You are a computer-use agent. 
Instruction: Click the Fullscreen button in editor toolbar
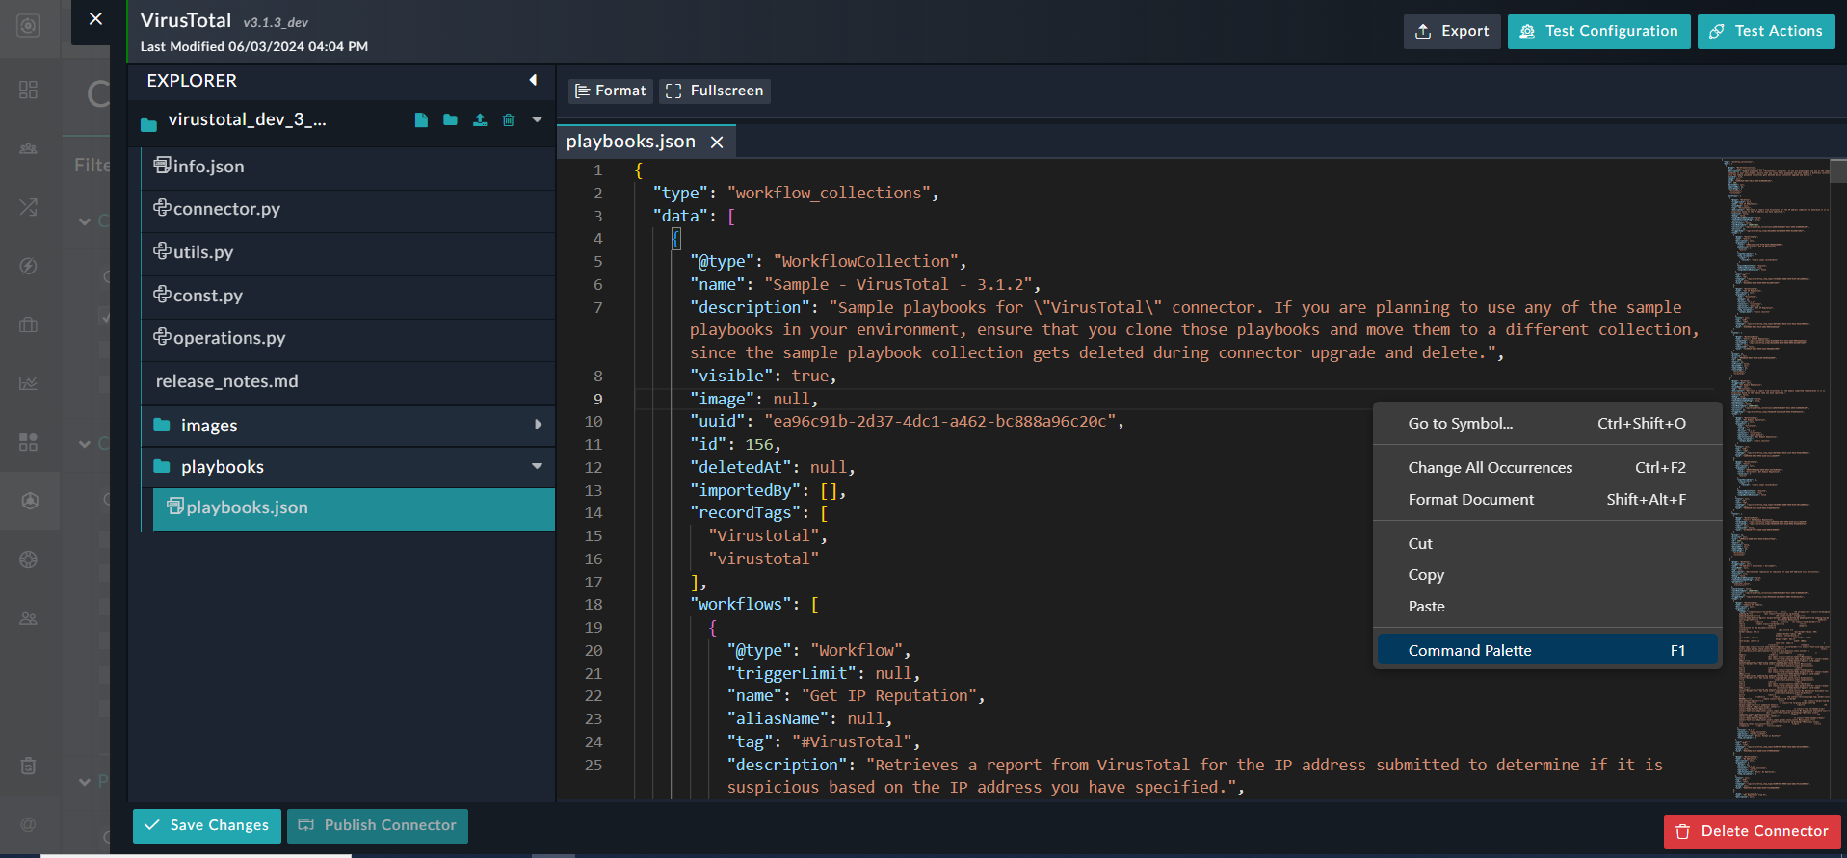point(715,91)
